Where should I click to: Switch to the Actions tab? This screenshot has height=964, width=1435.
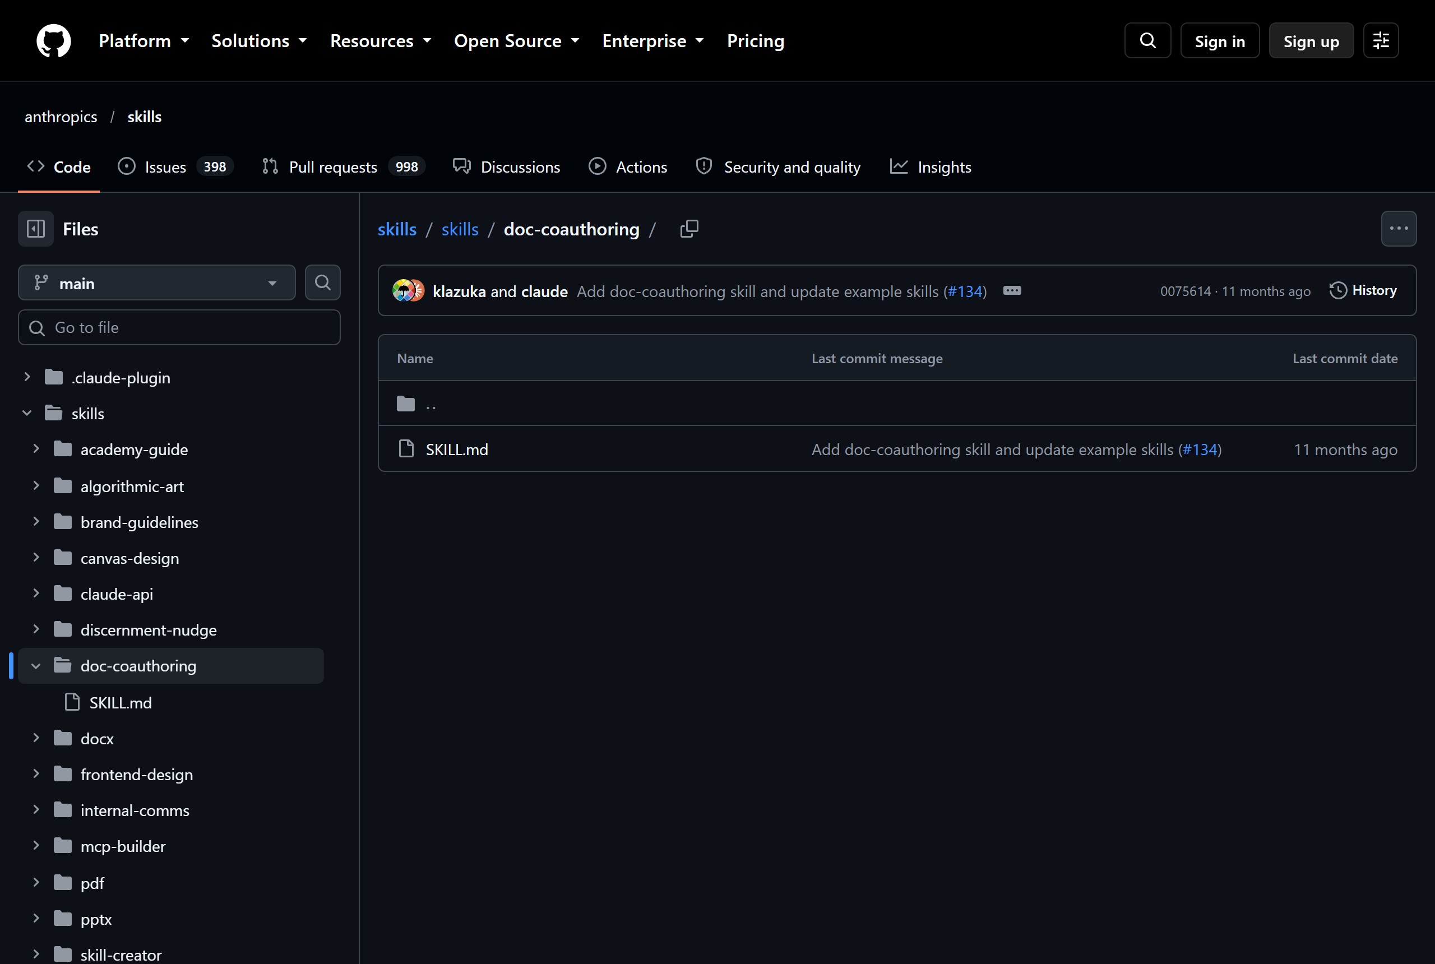click(628, 166)
